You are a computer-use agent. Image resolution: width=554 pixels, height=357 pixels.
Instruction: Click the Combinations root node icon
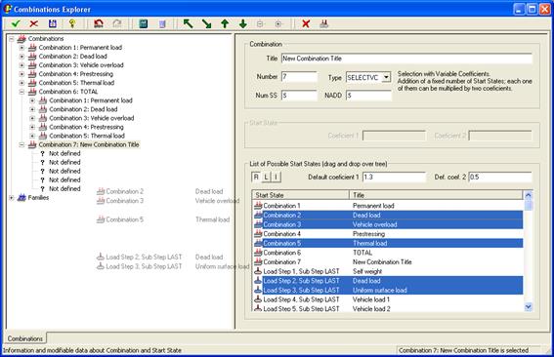click(21, 38)
